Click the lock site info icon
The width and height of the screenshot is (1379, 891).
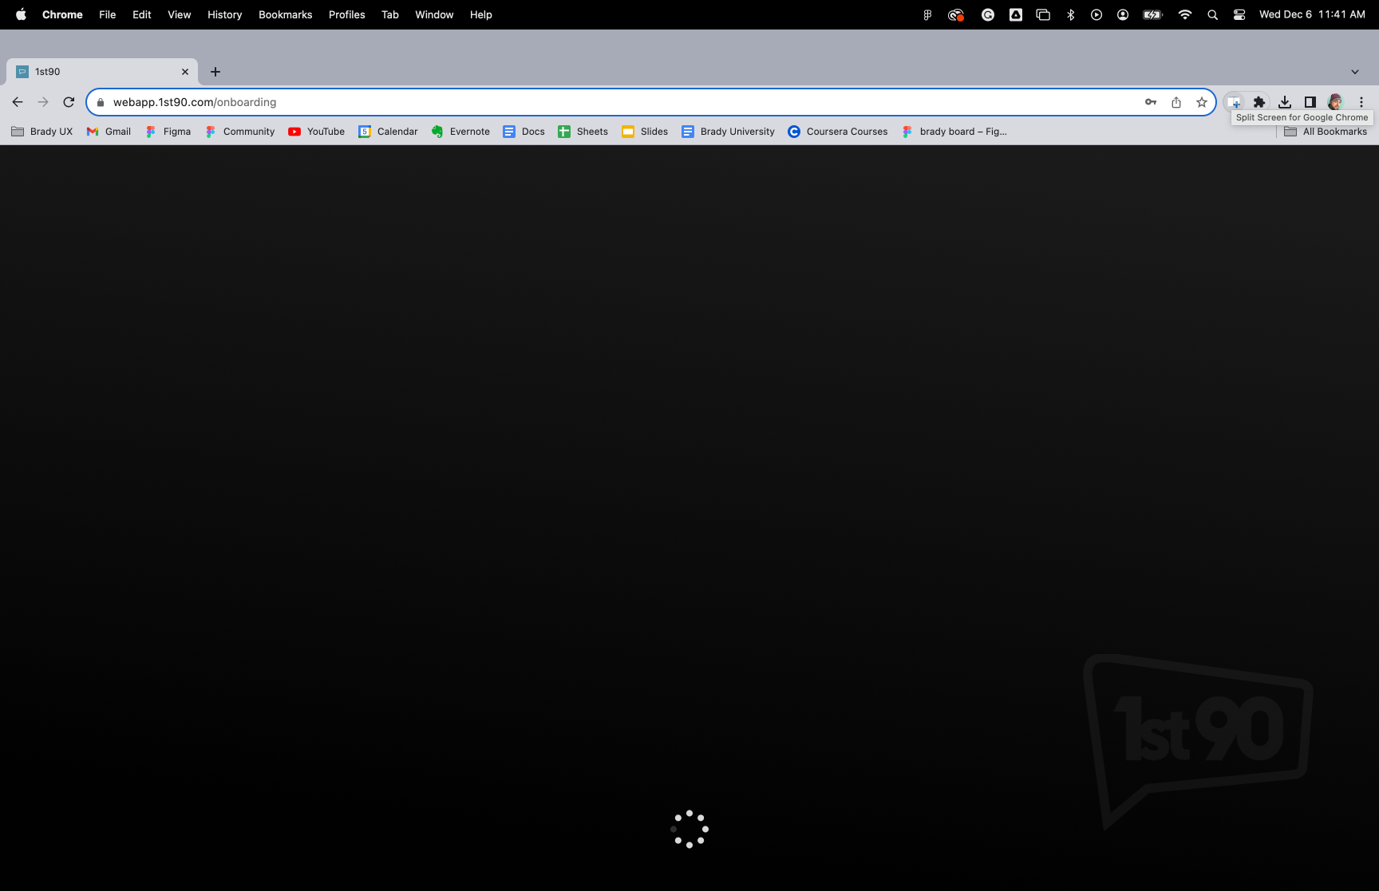[101, 102]
